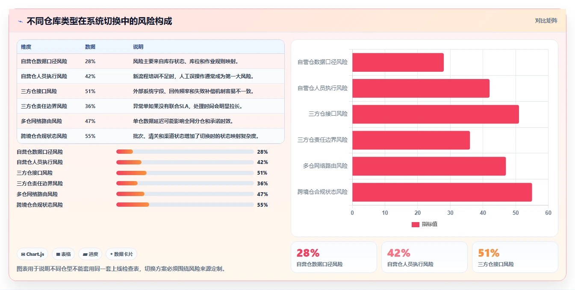The height and width of the screenshot is (290, 575).
Task: Click the 跨境仓合规状态风险 chart bar
Action: [442, 192]
